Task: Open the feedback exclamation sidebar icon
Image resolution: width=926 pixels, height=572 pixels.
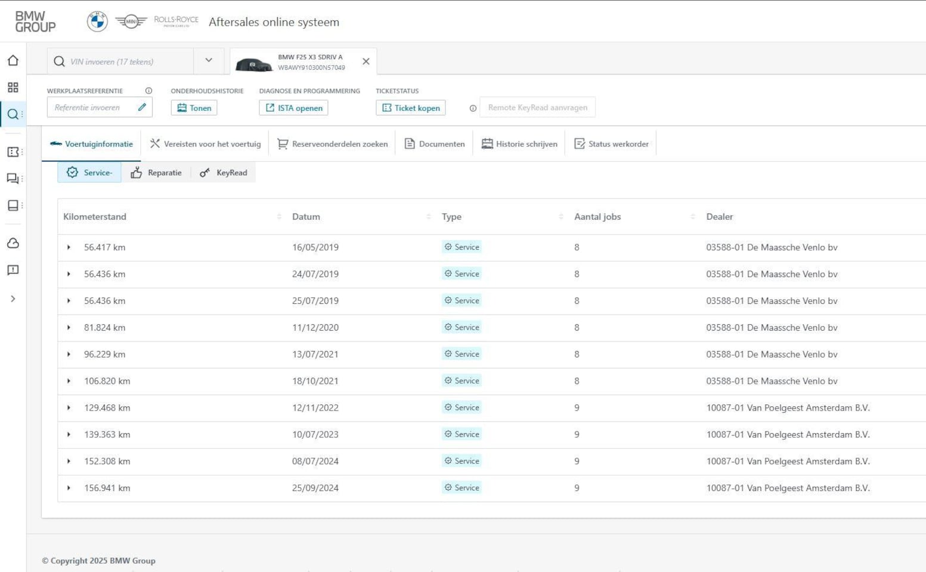Action: [x=13, y=270]
